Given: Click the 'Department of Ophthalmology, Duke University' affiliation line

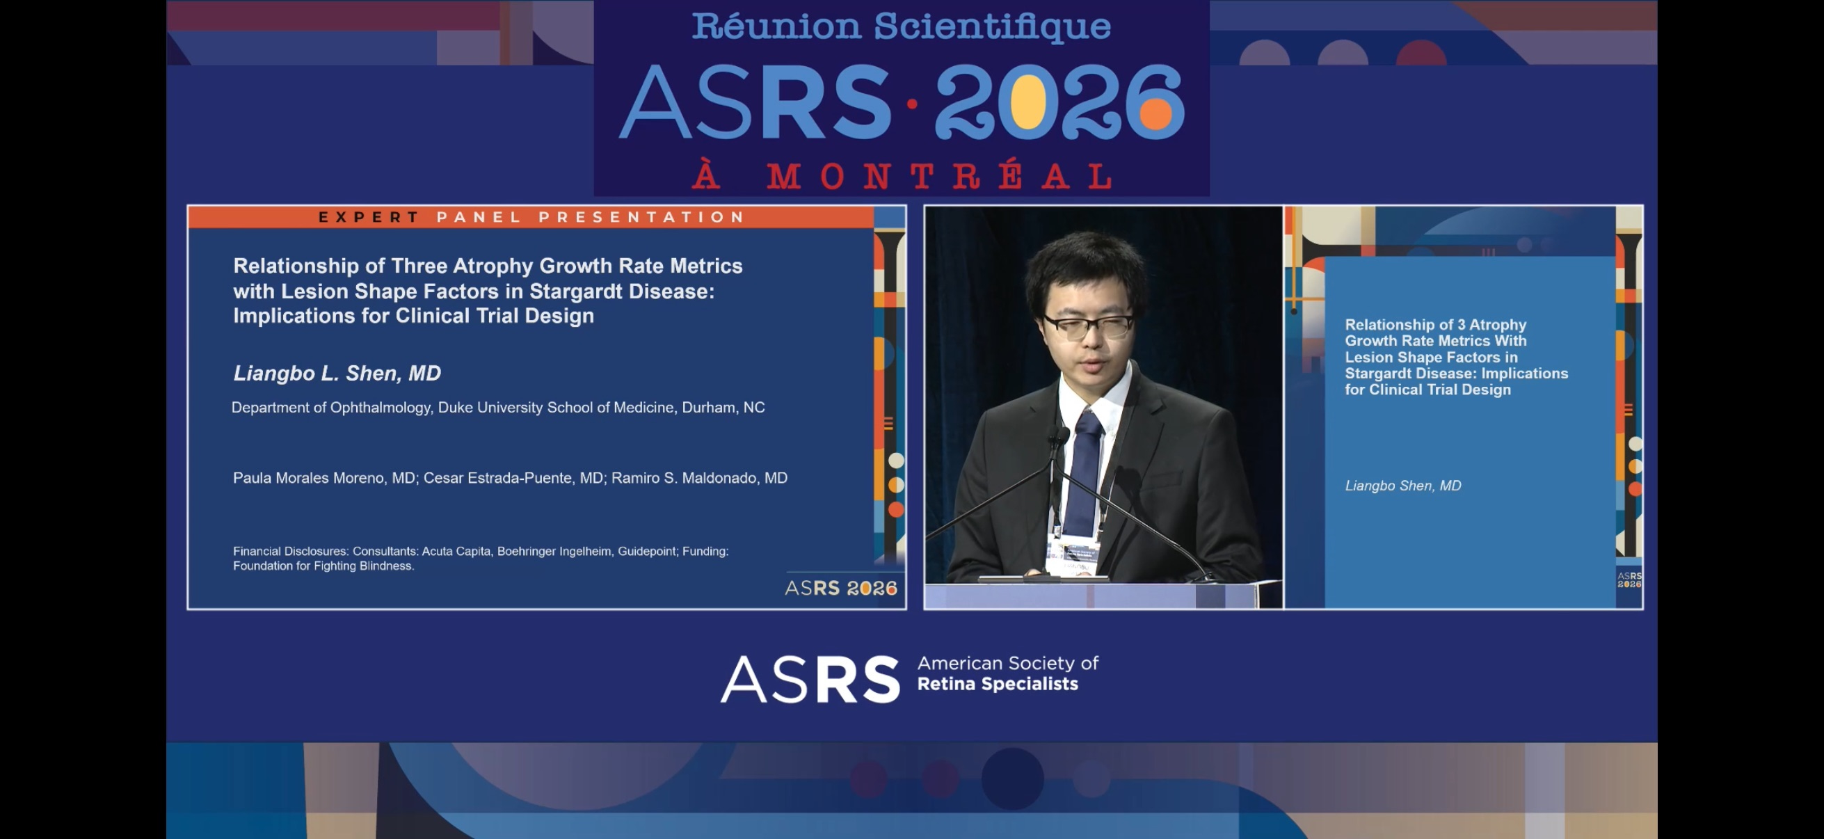Looking at the screenshot, I should click(498, 408).
